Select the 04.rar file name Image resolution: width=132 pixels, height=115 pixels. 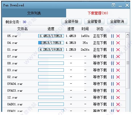[12, 43]
